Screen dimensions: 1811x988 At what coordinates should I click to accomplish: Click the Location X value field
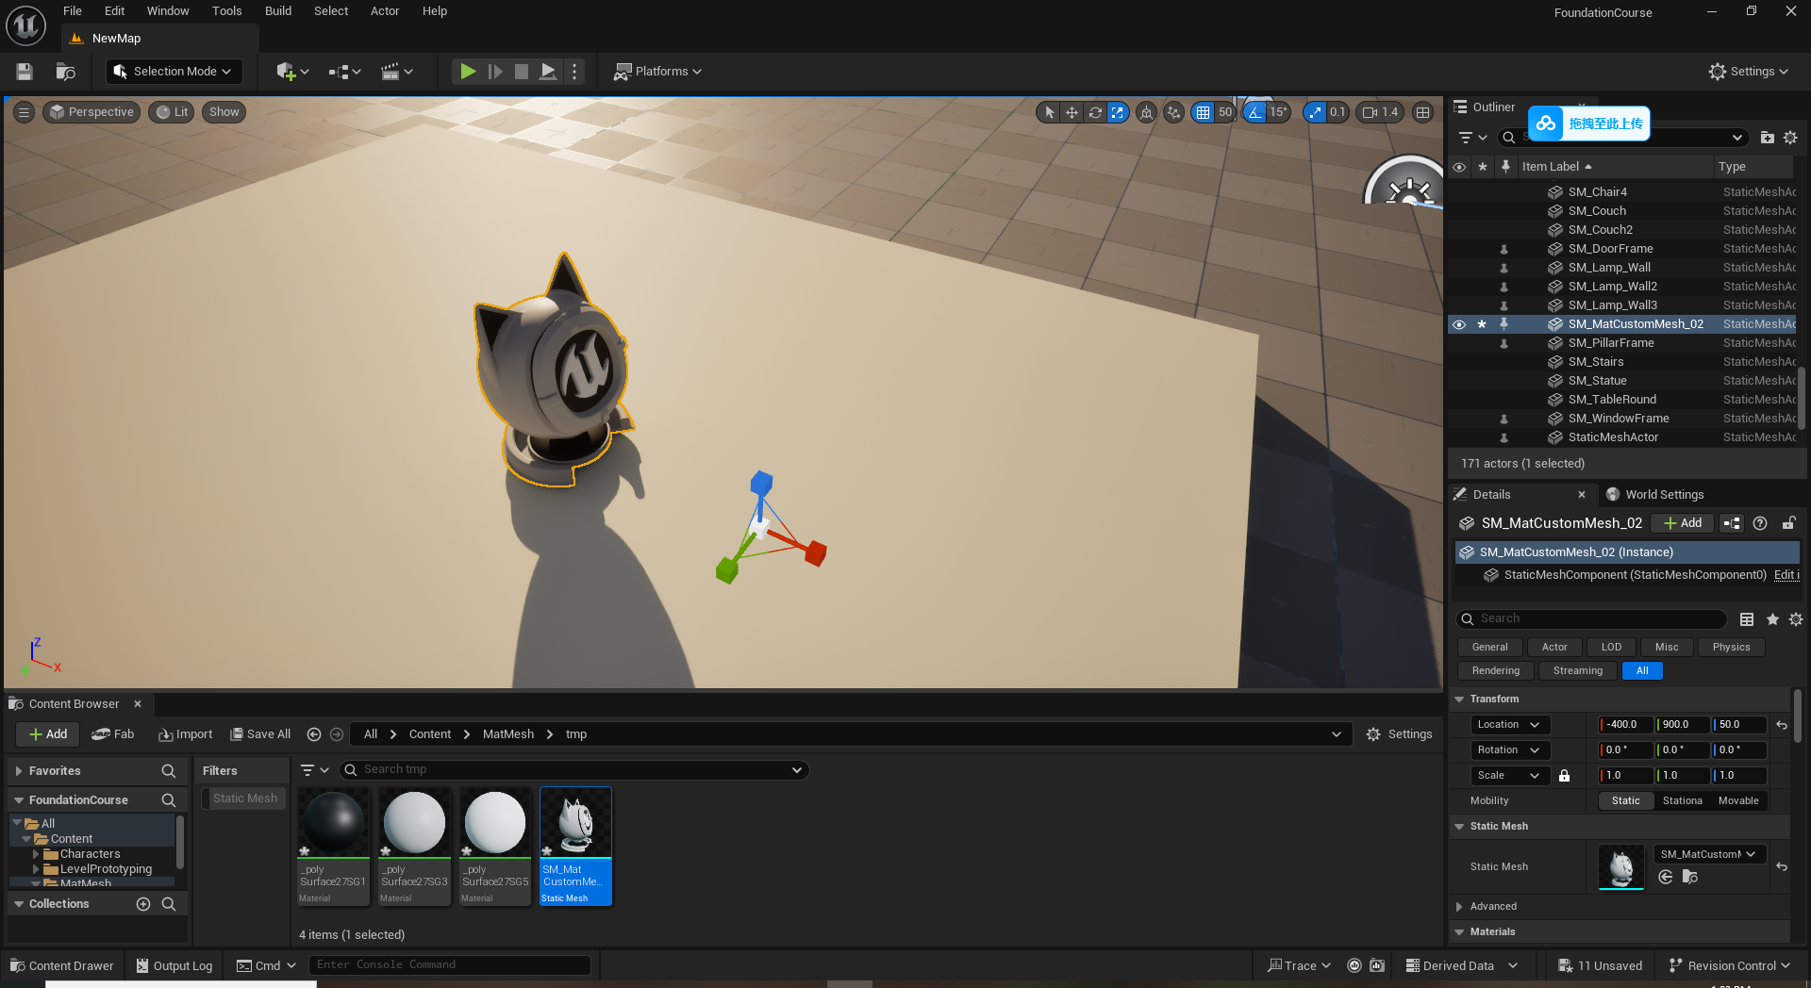(1625, 725)
